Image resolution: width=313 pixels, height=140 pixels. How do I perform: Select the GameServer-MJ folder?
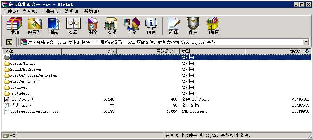[24, 81]
